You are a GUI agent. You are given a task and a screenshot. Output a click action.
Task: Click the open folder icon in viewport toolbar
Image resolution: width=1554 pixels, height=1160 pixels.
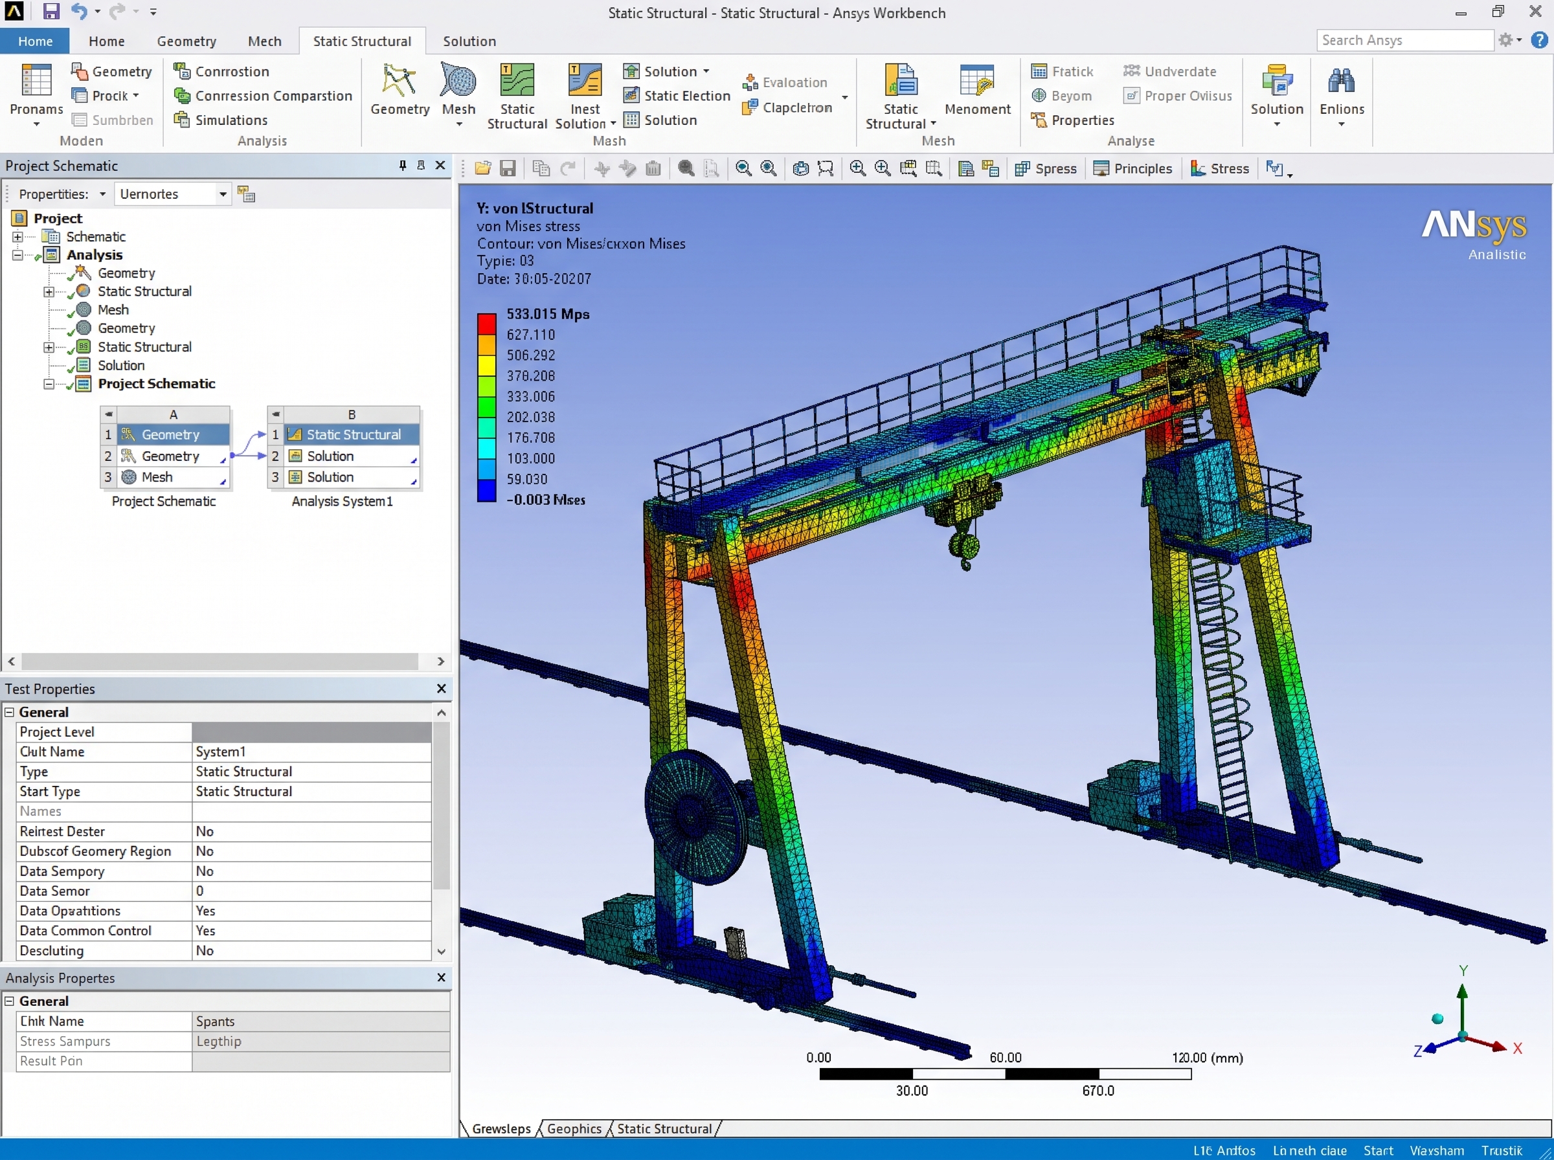pos(482,168)
